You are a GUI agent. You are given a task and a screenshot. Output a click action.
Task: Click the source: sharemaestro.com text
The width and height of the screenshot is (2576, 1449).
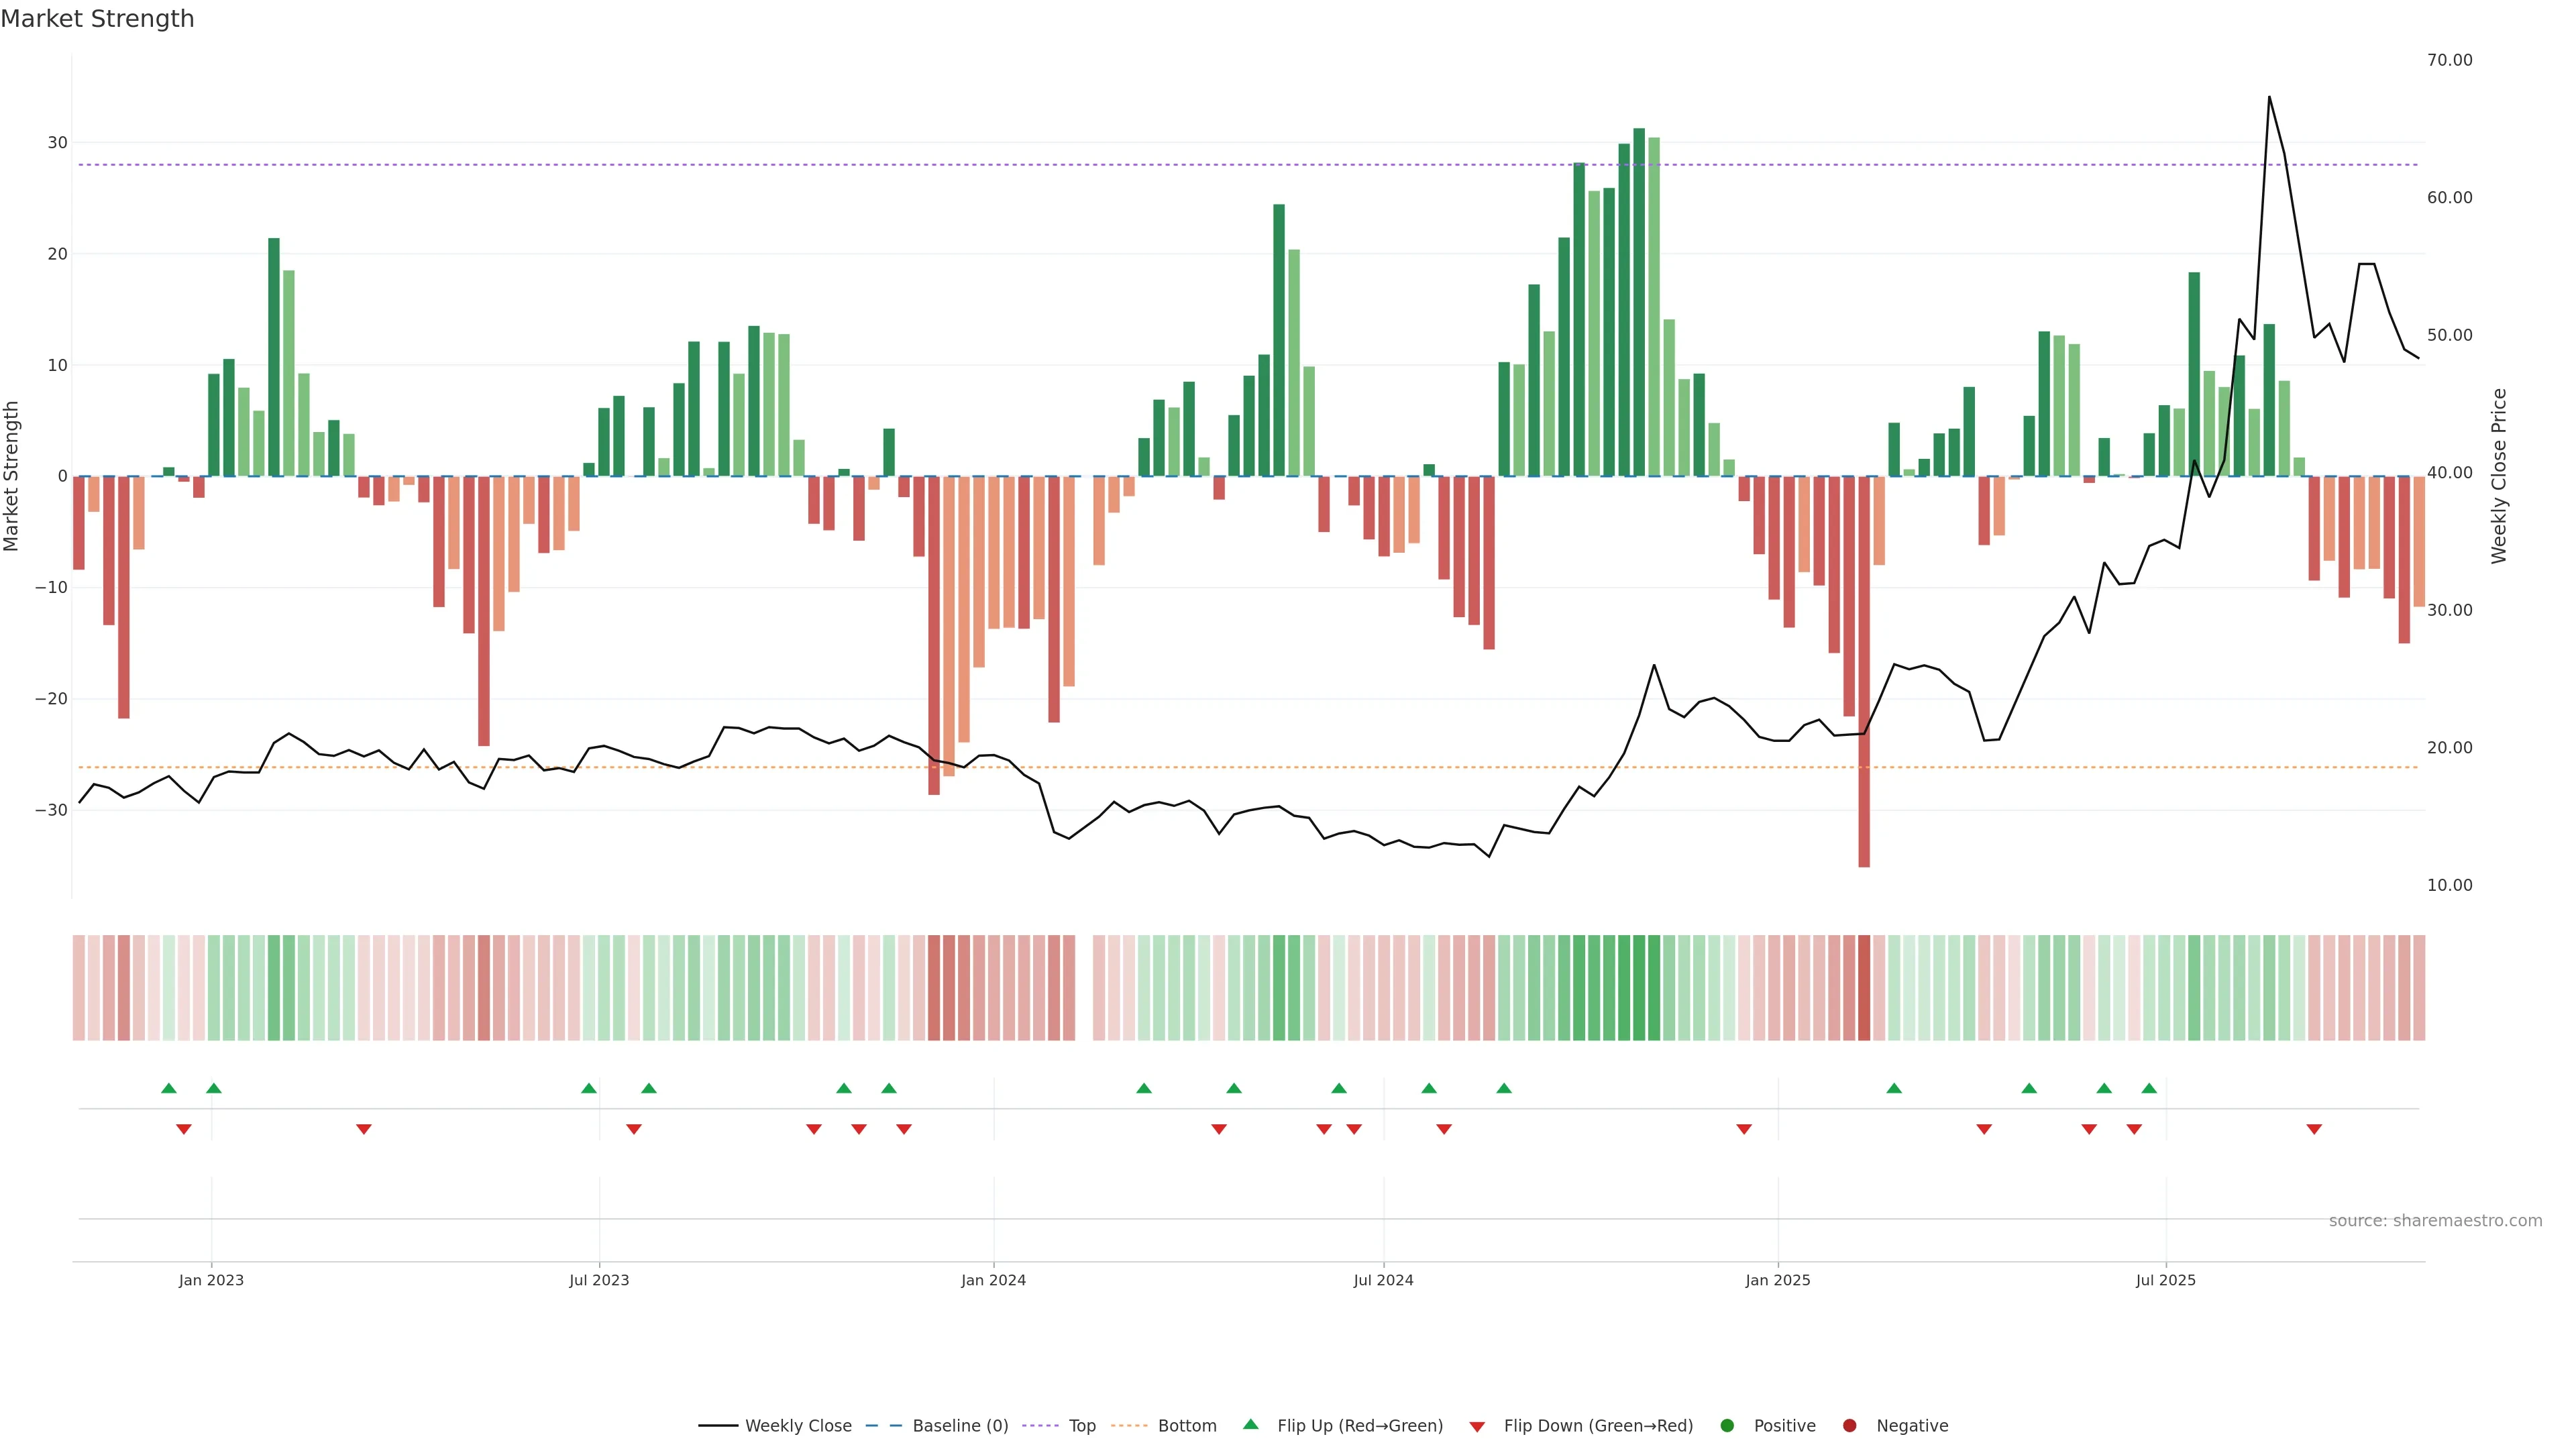(x=2435, y=1221)
